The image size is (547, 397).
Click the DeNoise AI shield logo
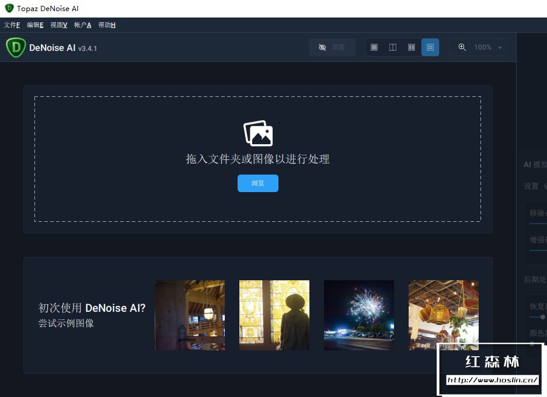click(x=16, y=47)
